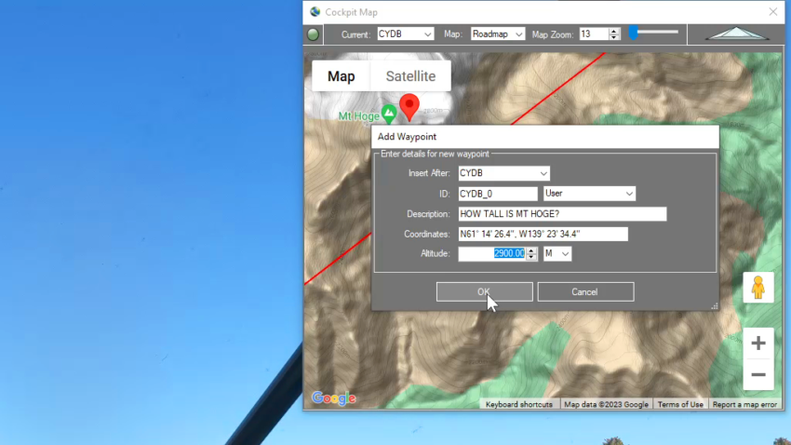Open the altitude unit M dropdown

tap(557, 253)
